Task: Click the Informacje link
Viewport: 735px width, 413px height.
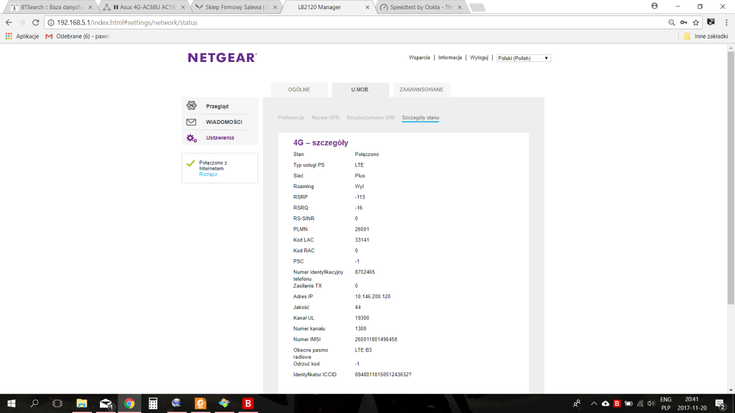Action: (450, 57)
